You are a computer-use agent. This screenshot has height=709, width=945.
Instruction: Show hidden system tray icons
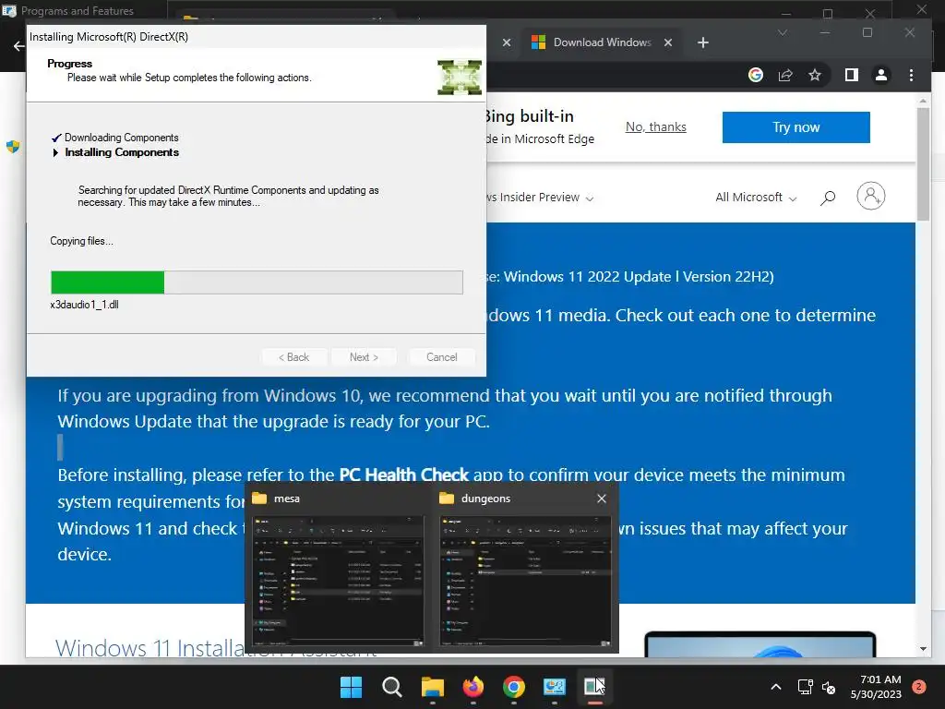pos(776,687)
